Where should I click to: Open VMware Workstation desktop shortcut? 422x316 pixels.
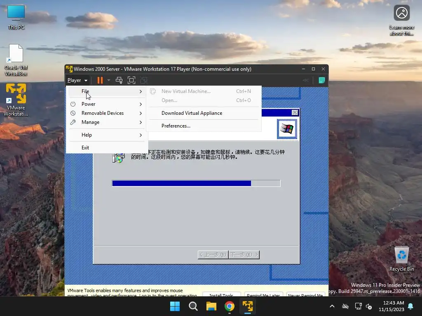pos(16,100)
